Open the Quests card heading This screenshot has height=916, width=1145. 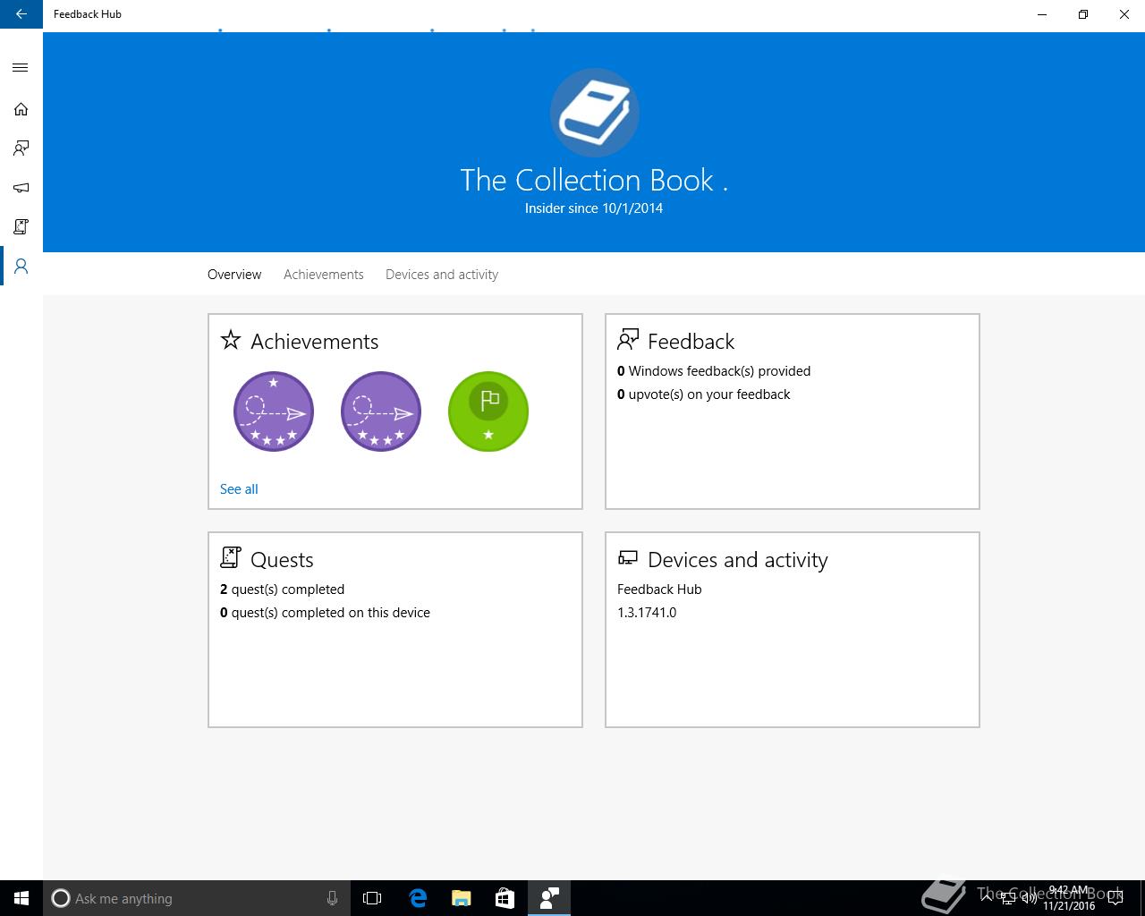click(282, 560)
